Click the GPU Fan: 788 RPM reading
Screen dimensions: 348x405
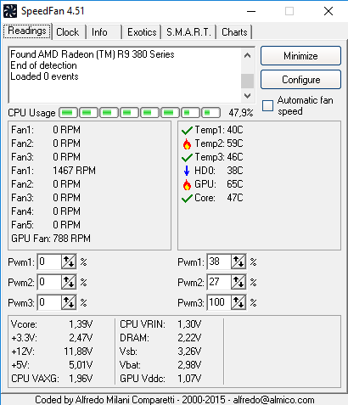point(51,239)
